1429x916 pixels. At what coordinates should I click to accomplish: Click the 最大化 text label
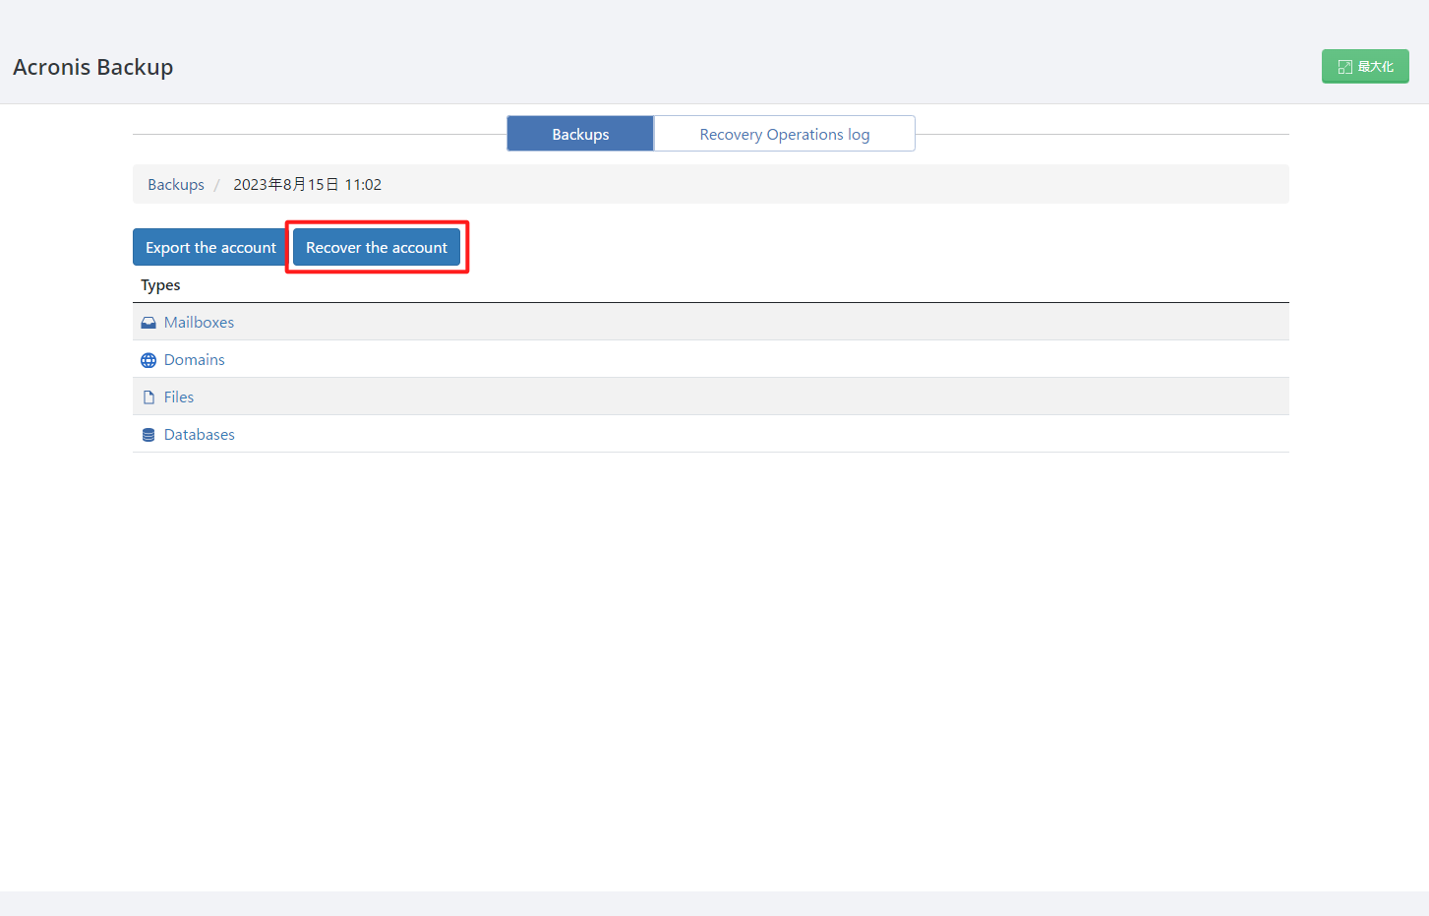[1375, 67]
